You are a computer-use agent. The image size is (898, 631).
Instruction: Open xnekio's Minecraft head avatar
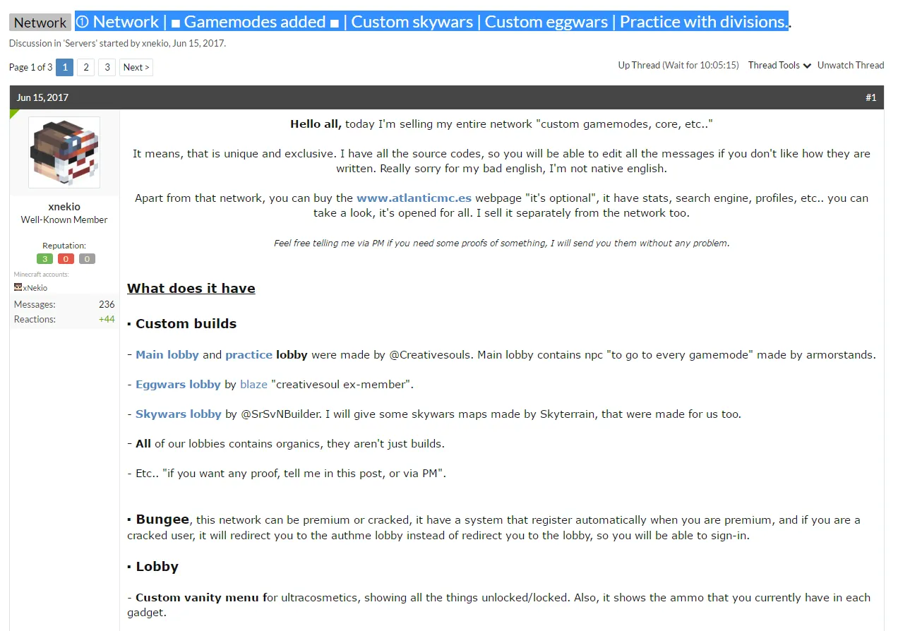tap(64, 152)
